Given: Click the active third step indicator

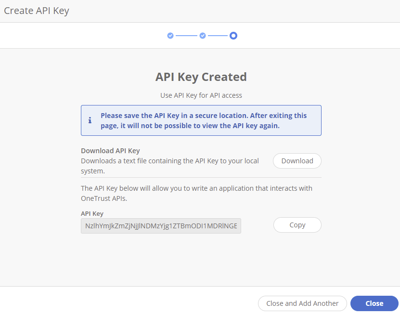Looking at the screenshot, I should 233,35.
